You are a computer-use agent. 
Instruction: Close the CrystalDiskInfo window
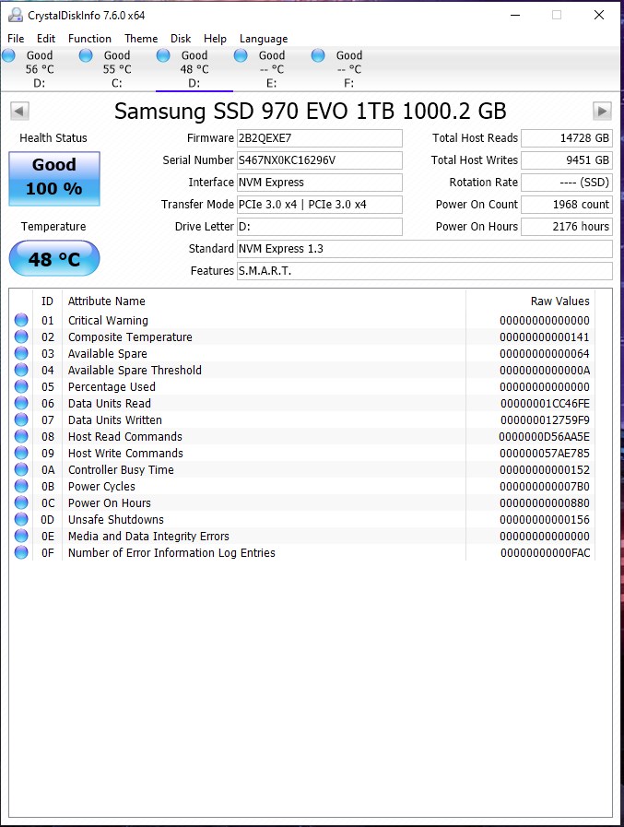point(599,16)
